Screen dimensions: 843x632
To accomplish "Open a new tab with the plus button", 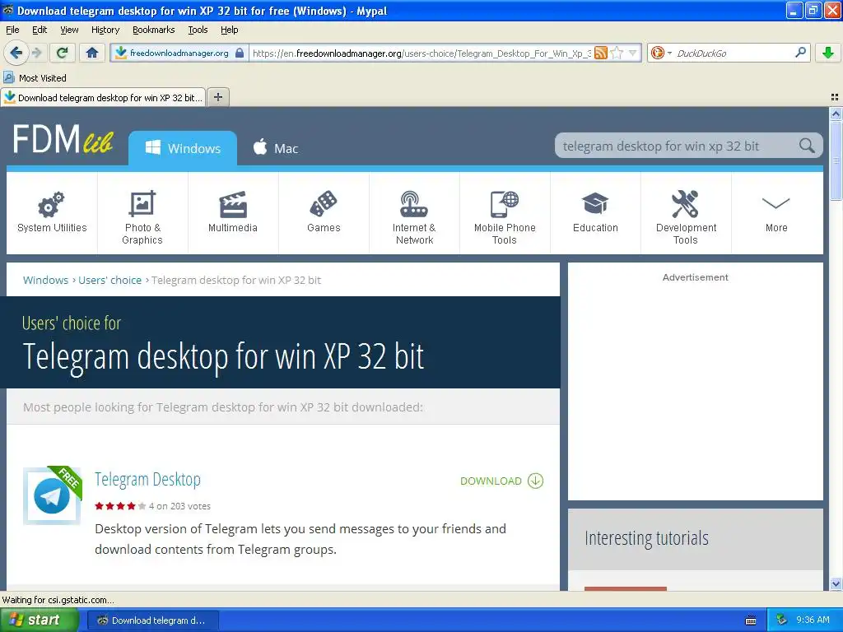I will tap(217, 97).
